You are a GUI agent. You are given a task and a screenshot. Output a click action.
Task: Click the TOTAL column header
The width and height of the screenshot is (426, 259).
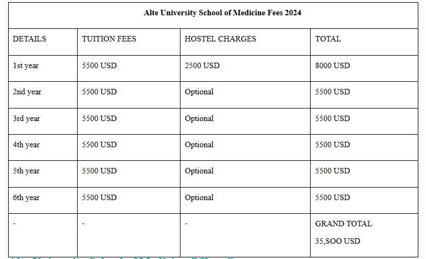[328, 39]
